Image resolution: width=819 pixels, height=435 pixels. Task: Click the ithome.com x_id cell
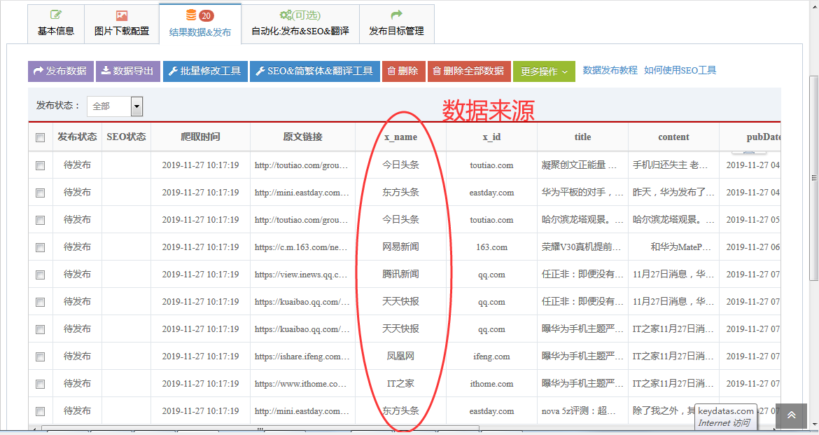(x=491, y=383)
